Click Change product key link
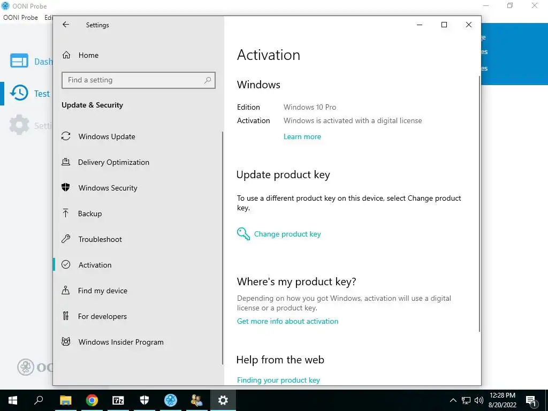 [287, 234]
